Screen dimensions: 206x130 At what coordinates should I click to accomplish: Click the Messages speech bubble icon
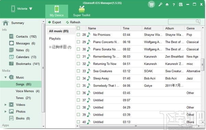(x=11, y=43)
